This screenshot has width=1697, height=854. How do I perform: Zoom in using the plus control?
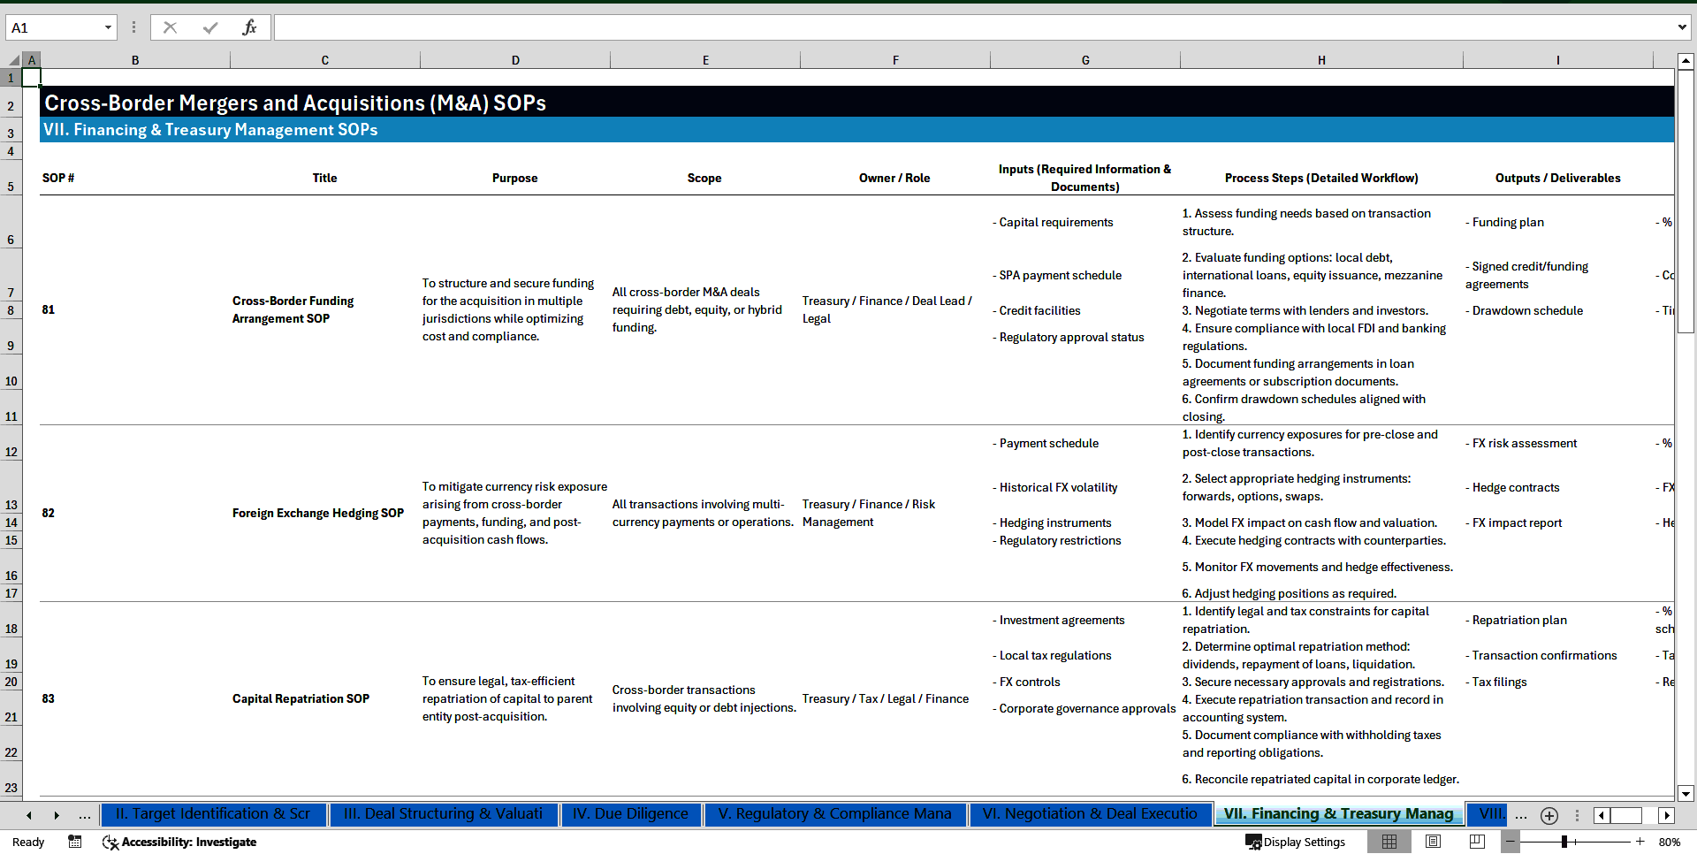click(1640, 842)
